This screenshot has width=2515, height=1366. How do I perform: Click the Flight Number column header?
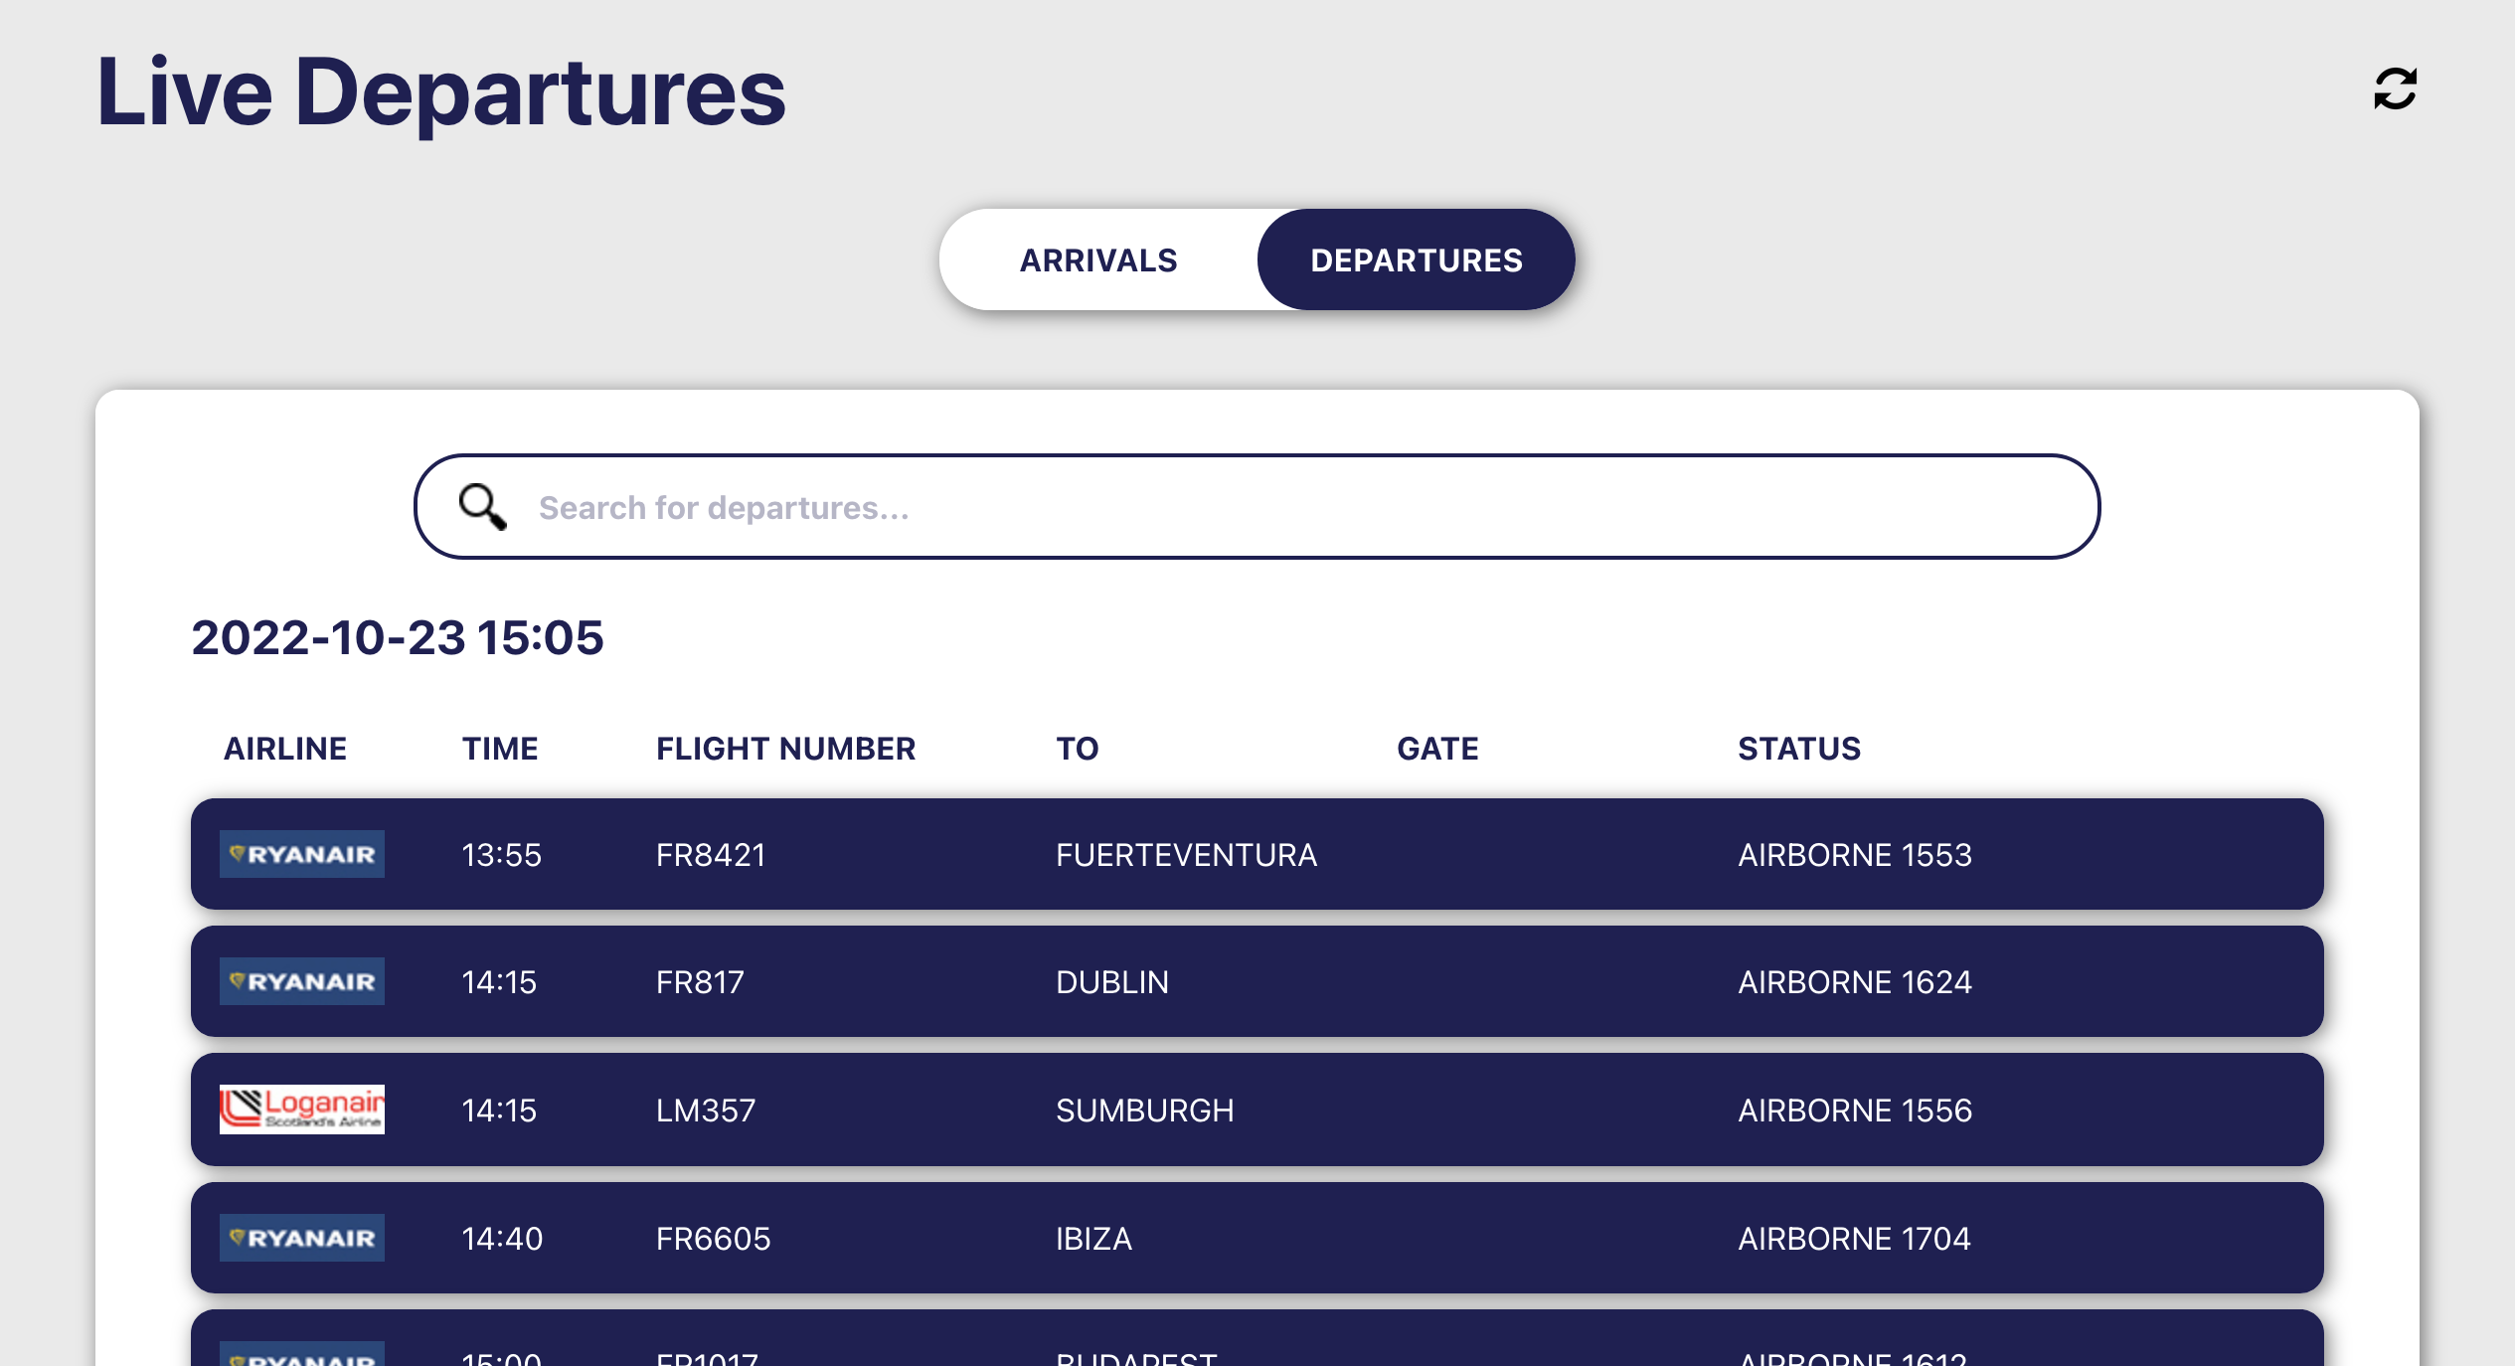(x=785, y=749)
